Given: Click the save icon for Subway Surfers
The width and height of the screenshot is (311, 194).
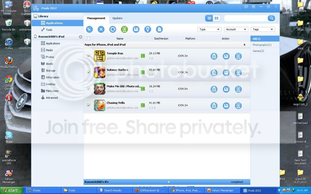Looking at the screenshot, I should [226, 72].
